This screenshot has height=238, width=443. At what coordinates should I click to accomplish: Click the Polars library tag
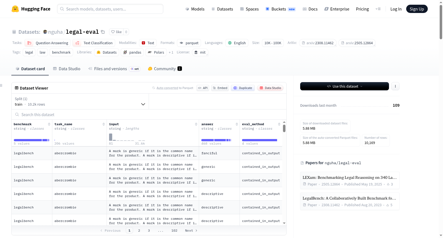pos(156,52)
